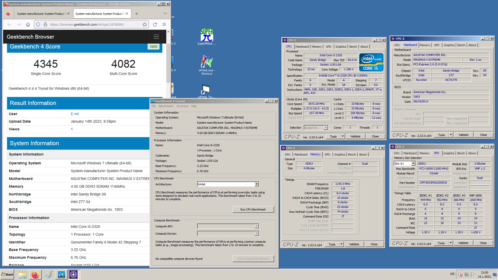Click the Firefox address bar URL

click(x=87, y=24)
